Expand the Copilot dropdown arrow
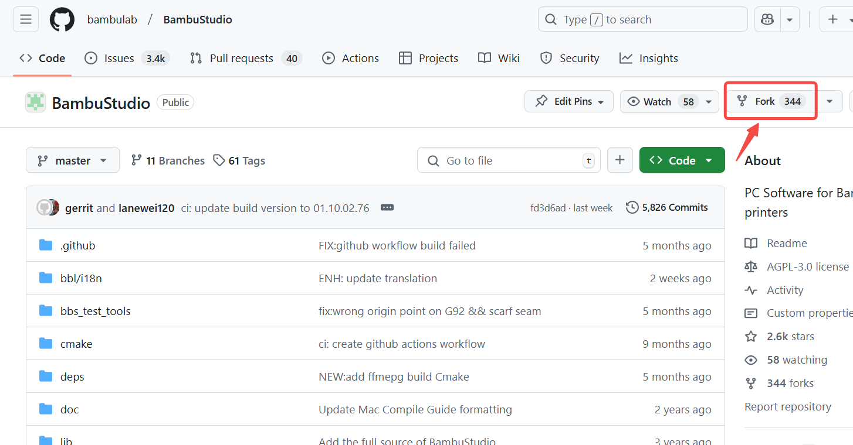Viewport: 853px width, 445px height. [790, 19]
